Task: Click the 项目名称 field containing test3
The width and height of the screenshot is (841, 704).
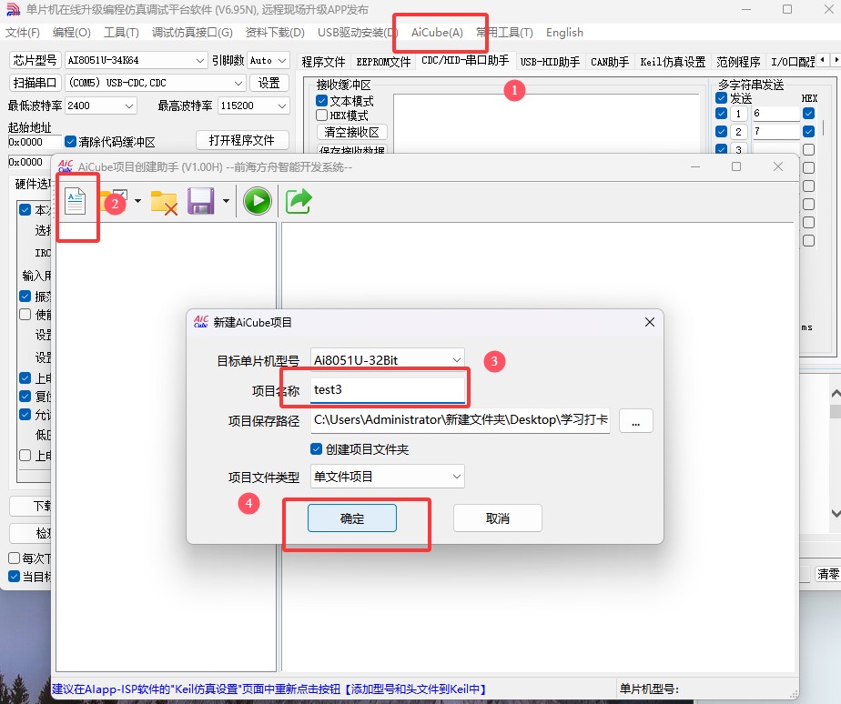Action: (x=387, y=390)
